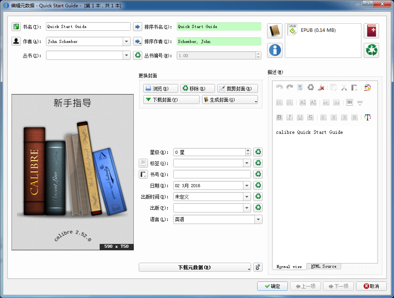
Task: Align description text left
Action: [323, 117]
